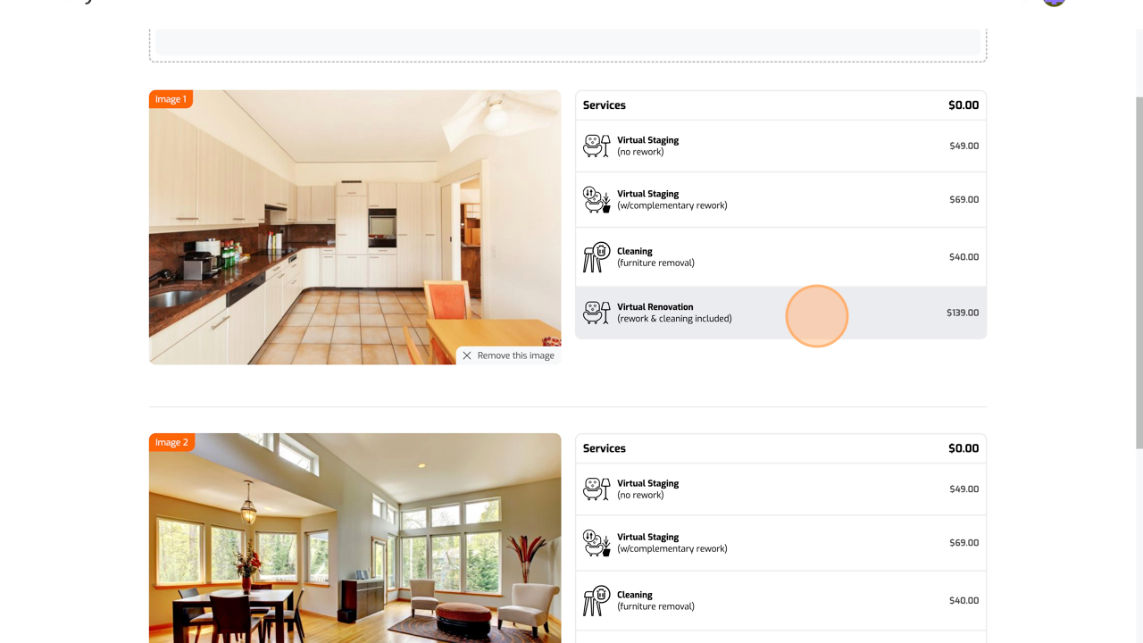This screenshot has width=1143, height=643.
Task: Click Image 1 Cleaning furniture removal icon
Action: (x=597, y=257)
